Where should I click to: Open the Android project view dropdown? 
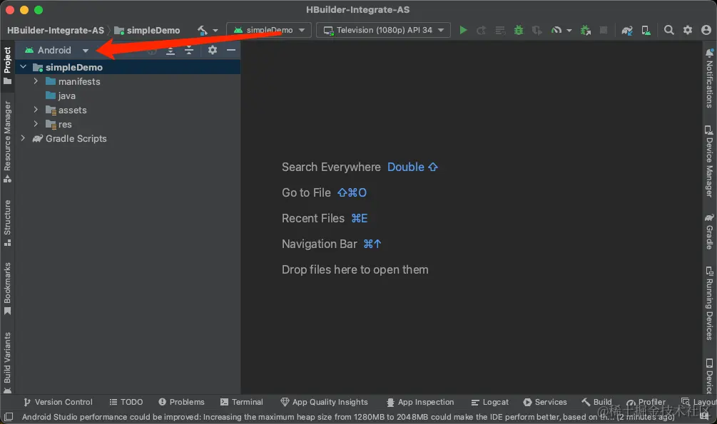[x=56, y=51]
